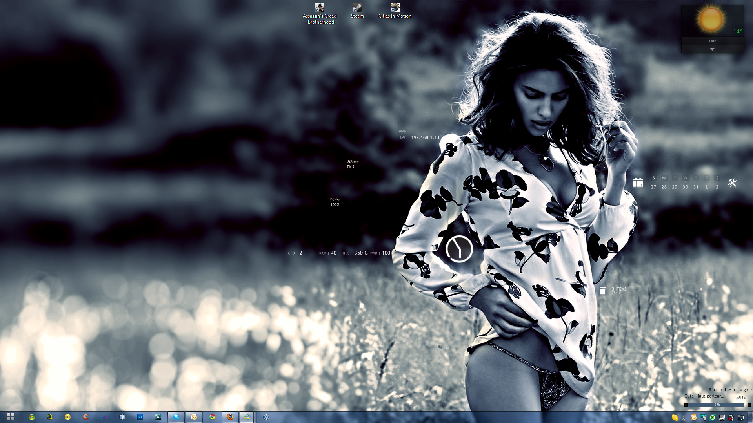Viewport: 753px width, 423px height.
Task: Expand the weather widget dropdown arrow
Action: [x=712, y=49]
